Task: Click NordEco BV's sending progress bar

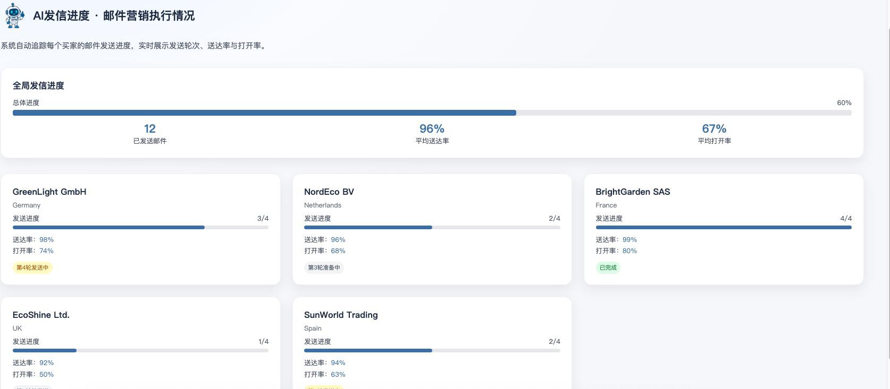Action: point(432,228)
